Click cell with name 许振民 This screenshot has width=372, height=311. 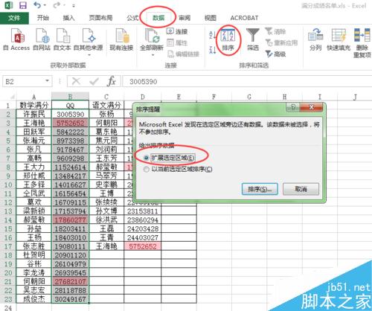34,114
